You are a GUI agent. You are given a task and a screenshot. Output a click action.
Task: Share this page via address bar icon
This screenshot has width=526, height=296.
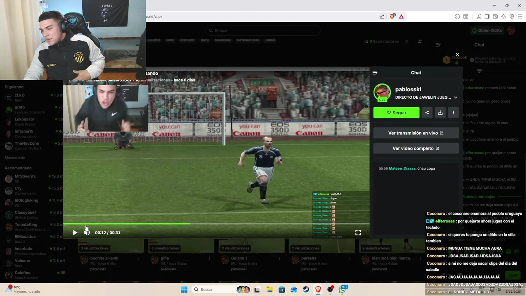tap(382, 16)
